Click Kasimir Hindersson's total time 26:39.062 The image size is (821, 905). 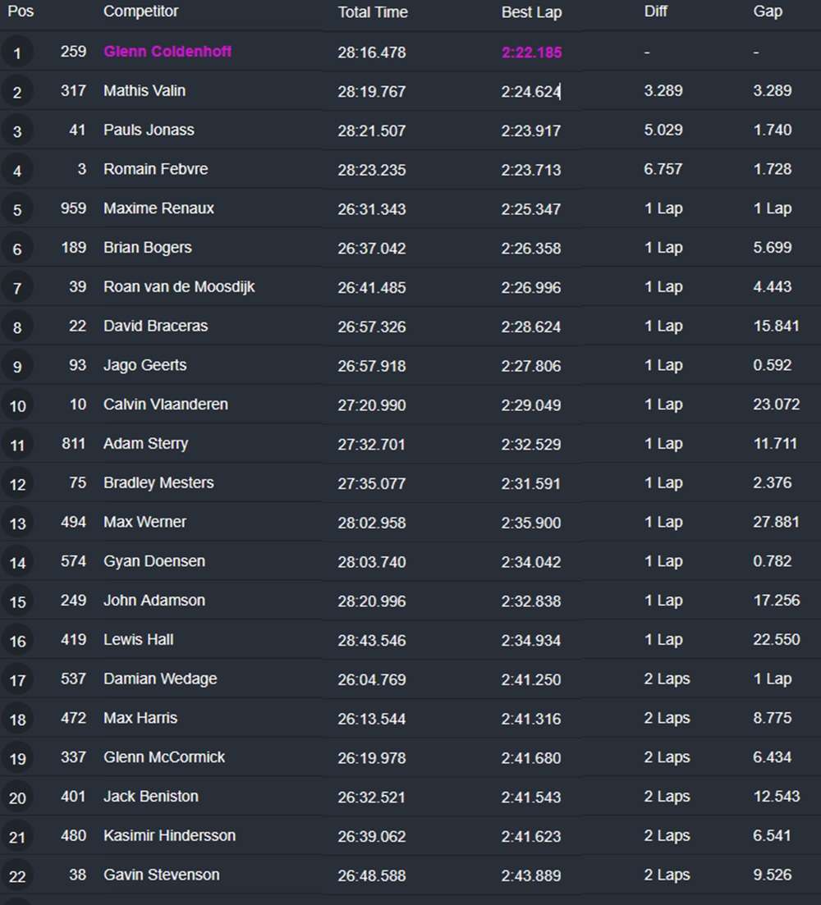coord(371,836)
